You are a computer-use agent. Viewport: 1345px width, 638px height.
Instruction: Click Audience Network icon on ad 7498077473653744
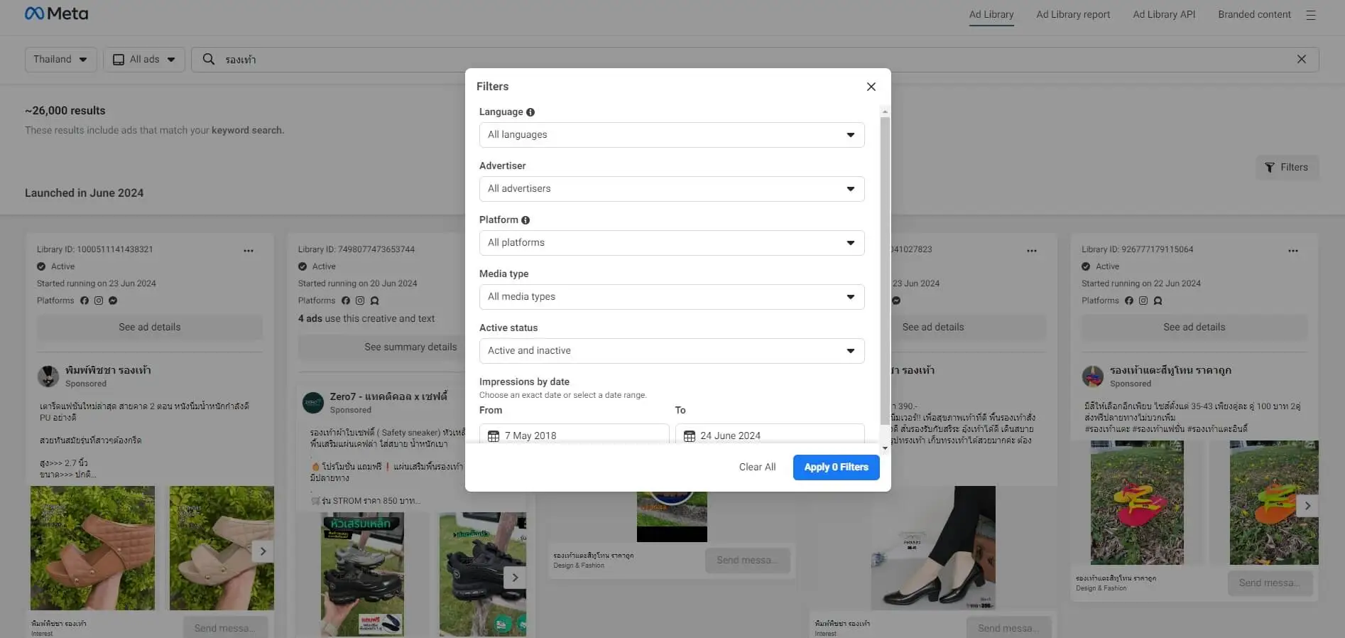(374, 301)
